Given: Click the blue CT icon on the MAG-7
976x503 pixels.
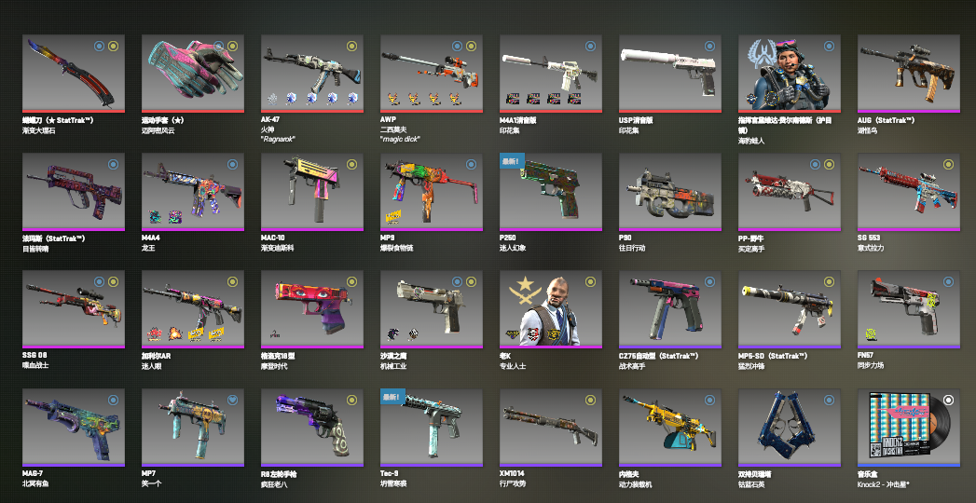Looking at the screenshot, I should click(x=113, y=400).
